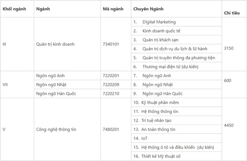Select row '16. Thiết kế Mỹ thuật số'

(176, 156)
